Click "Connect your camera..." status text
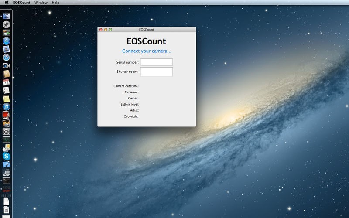This screenshot has width=349, height=218. 147,51
